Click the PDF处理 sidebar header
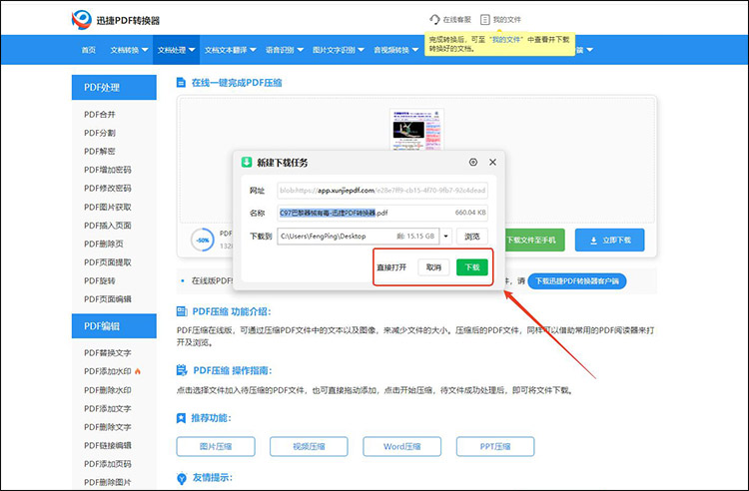Image resolution: width=749 pixels, height=491 pixels. click(114, 87)
